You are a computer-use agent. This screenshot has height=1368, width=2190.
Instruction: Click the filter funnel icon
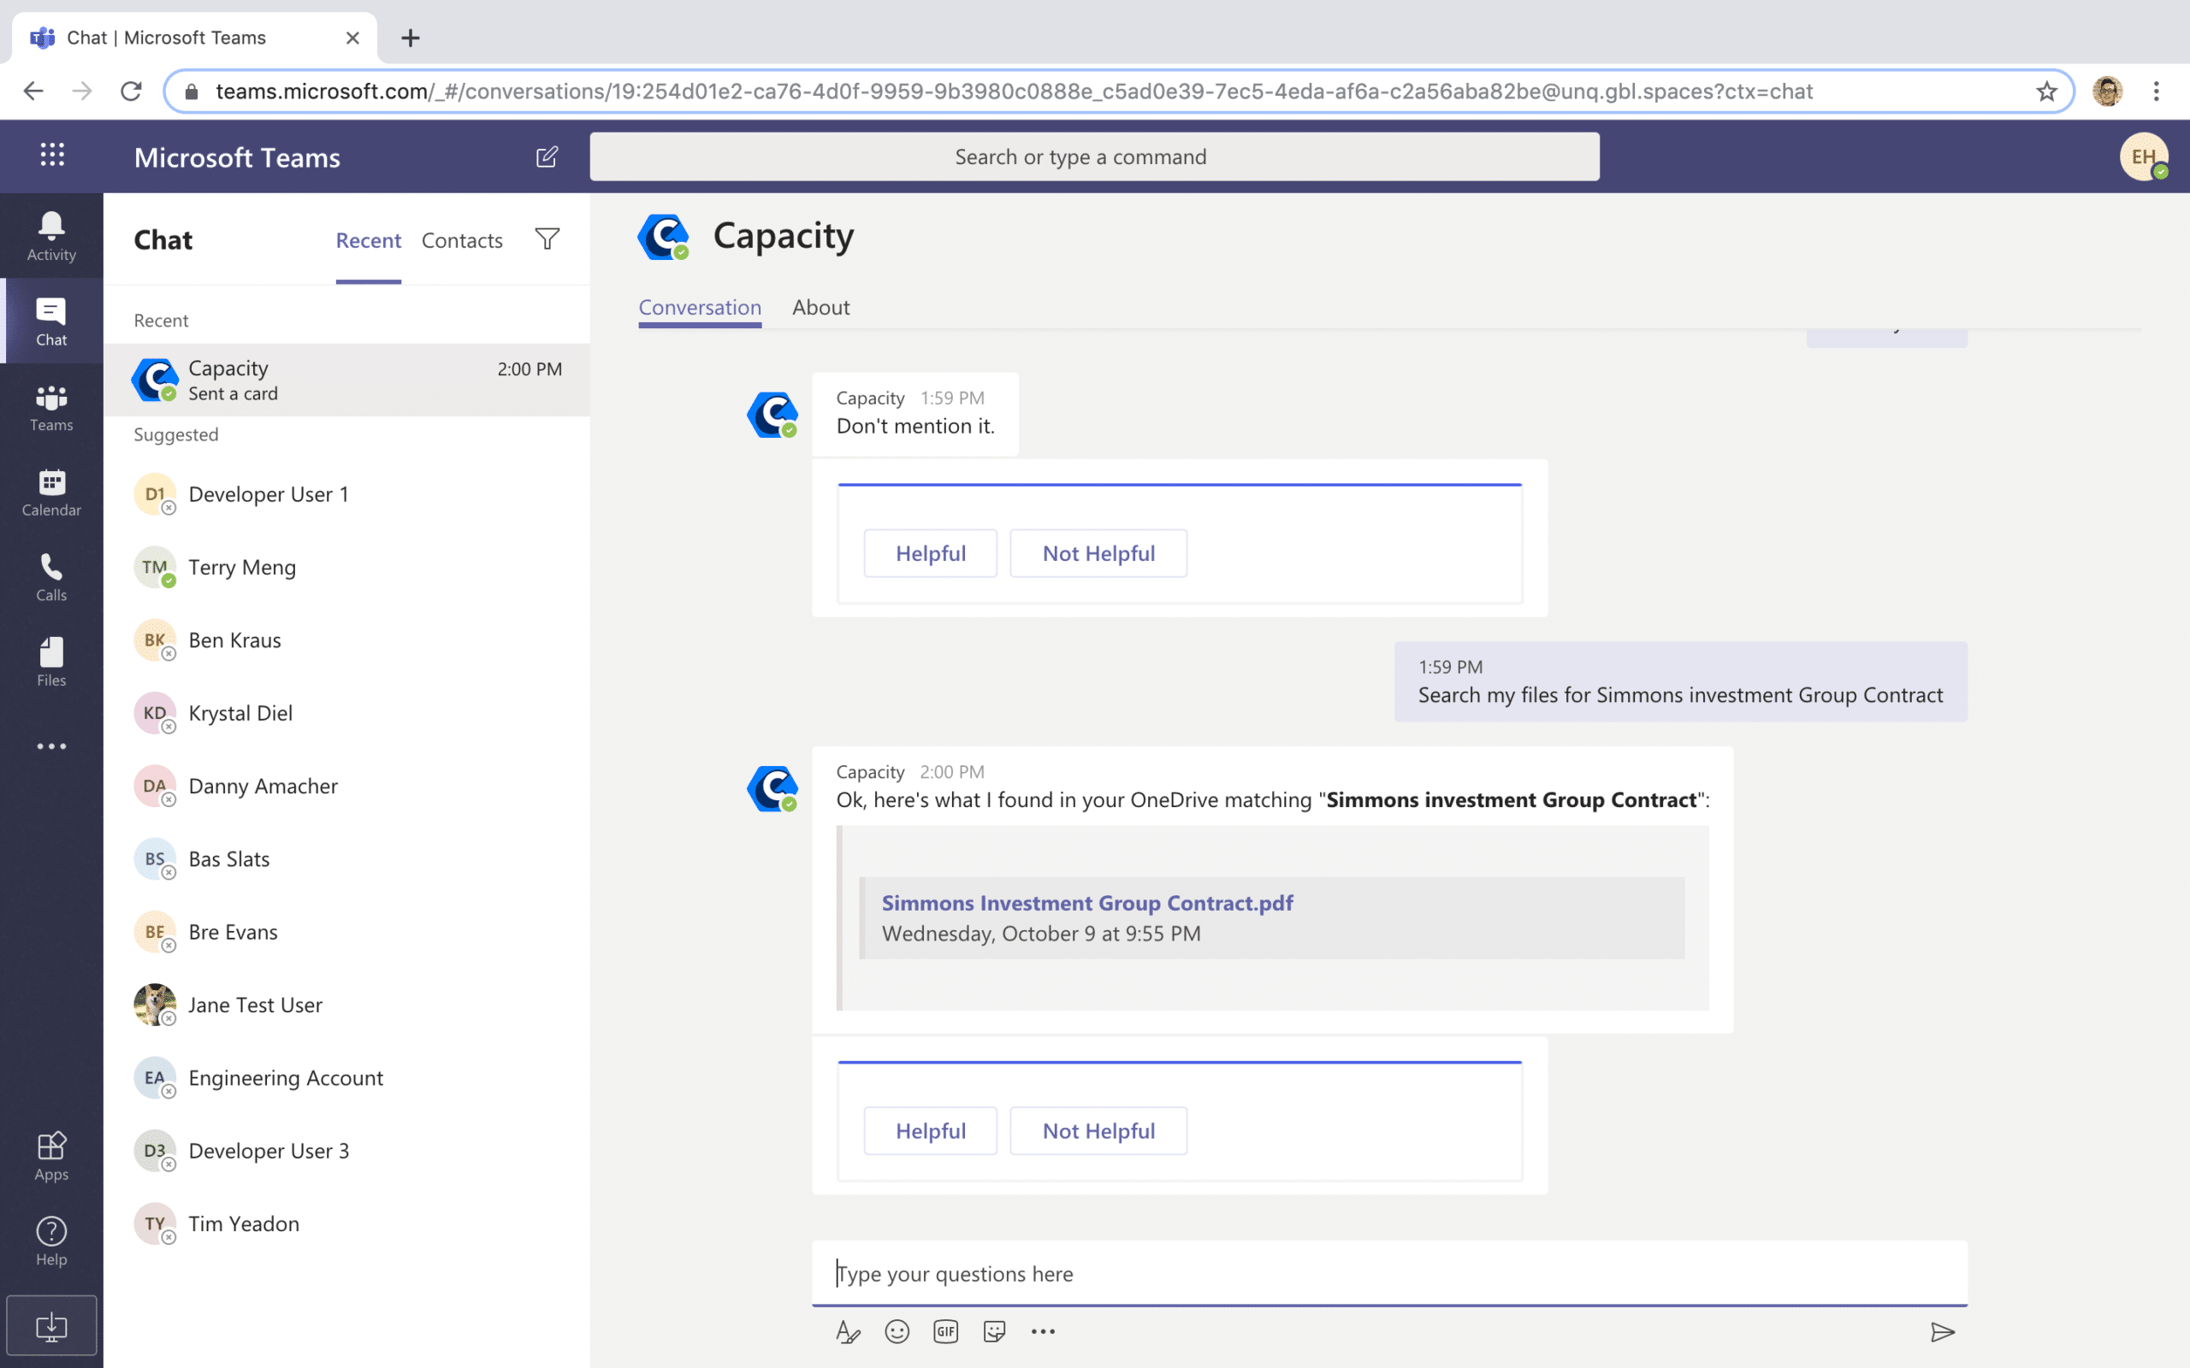tap(547, 239)
